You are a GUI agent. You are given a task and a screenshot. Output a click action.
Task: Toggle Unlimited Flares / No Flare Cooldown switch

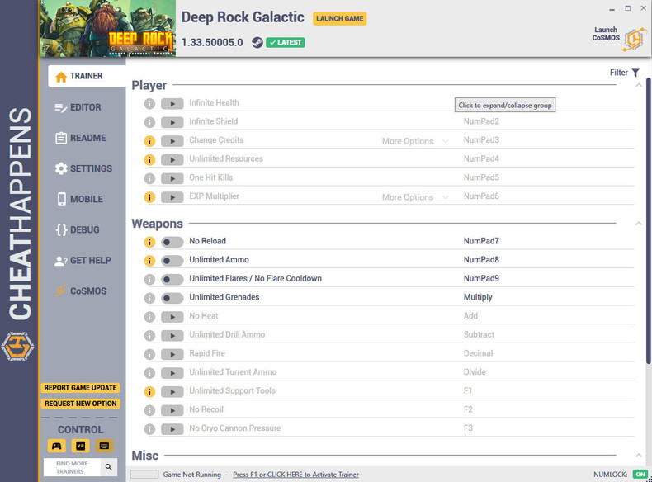172,280
